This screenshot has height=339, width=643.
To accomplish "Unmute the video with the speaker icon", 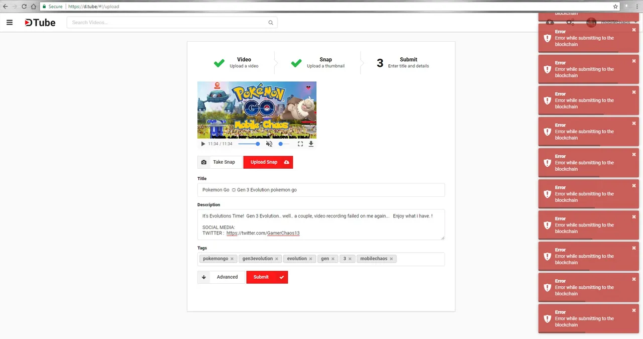I will click(x=269, y=144).
